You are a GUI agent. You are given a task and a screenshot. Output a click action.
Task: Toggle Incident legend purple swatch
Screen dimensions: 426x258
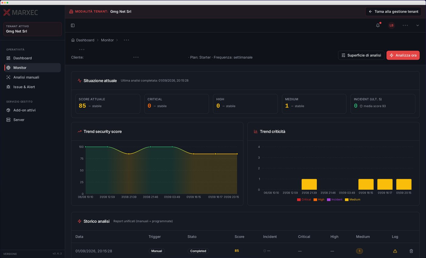point(329,200)
